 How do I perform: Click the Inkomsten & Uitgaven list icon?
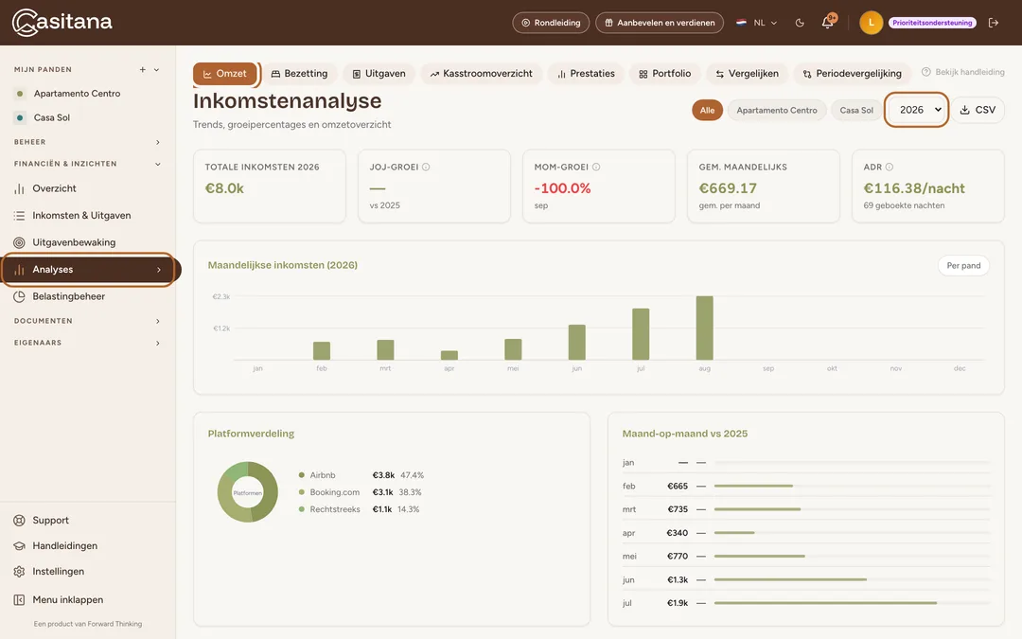[x=19, y=216]
